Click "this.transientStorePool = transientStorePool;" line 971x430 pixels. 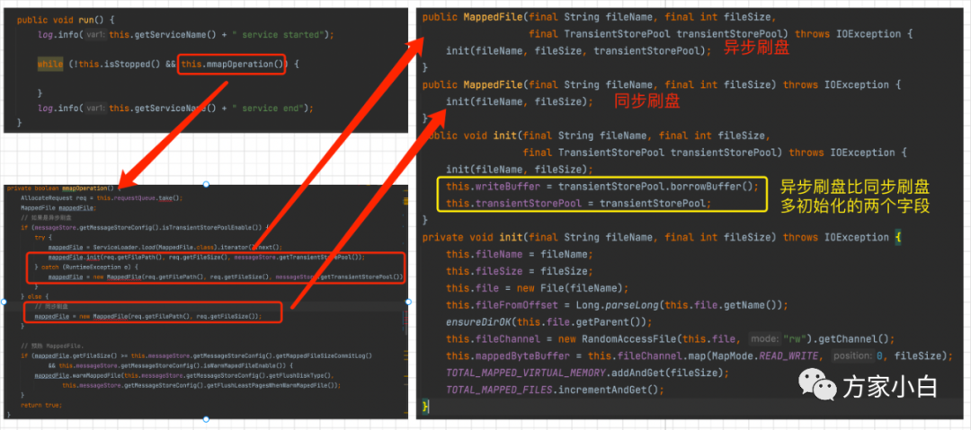[x=578, y=203]
